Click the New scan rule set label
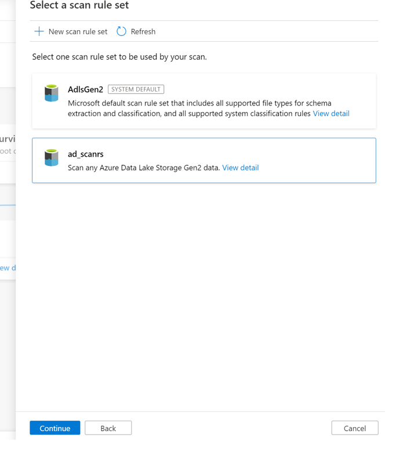The image size is (403, 463). 78,31
